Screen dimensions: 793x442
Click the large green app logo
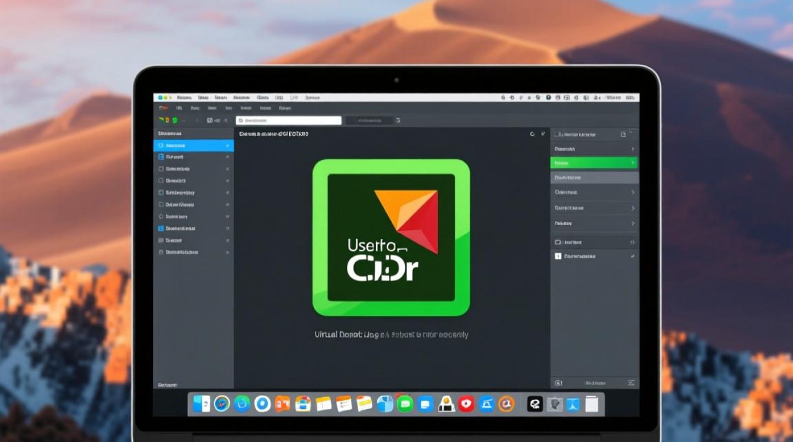391,238
